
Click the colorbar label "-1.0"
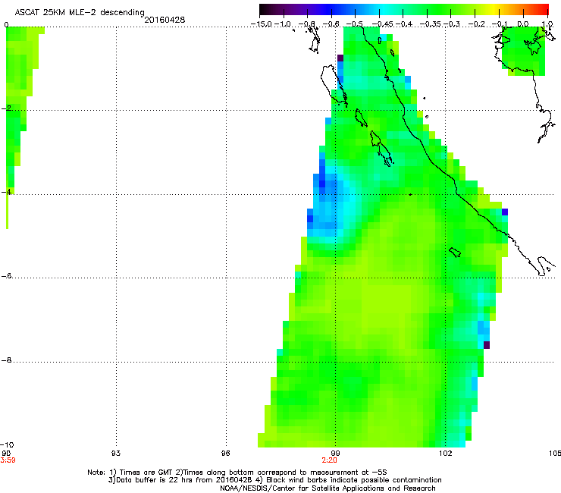pyautogui.click(x=283, y=24)
